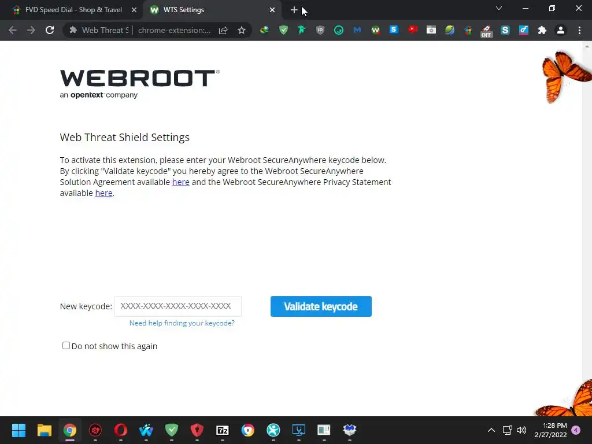The height and width of the screenshot is (444, 592).
Task: Open the Grammarly extension icon
Action: [x=339, y=30]
